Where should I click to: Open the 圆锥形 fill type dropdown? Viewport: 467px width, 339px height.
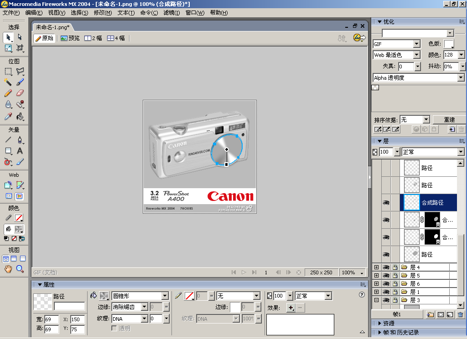[165, 296]
